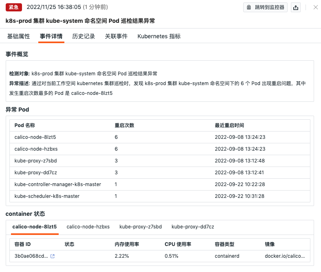Click the 异常 Pod section heading

17,110
